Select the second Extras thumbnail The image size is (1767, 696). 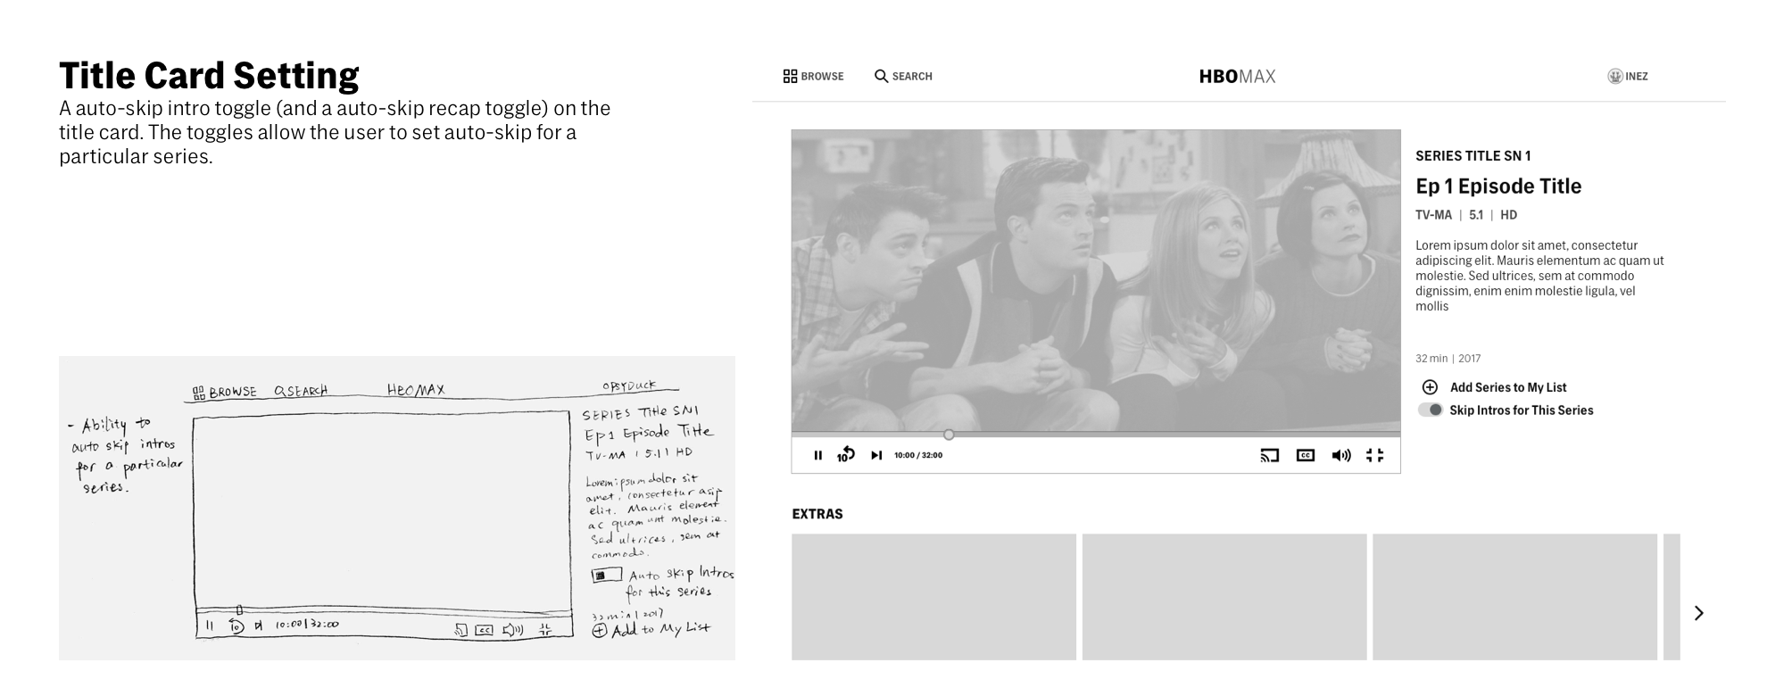click(1224, 597)
